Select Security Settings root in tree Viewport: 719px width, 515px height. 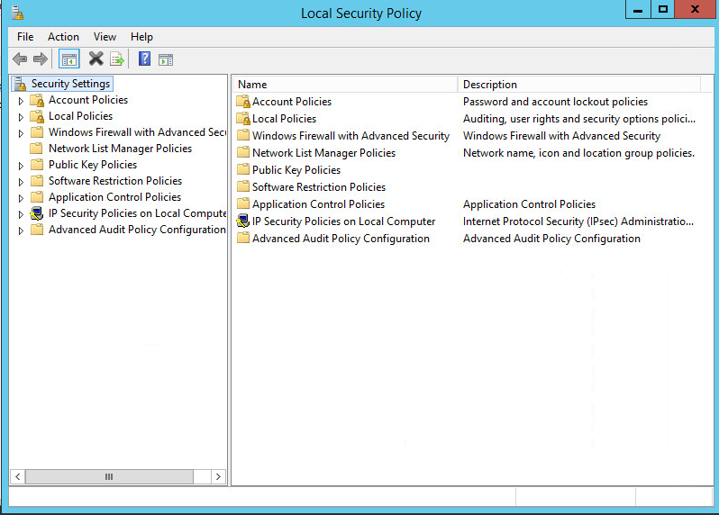coord(69,84)
